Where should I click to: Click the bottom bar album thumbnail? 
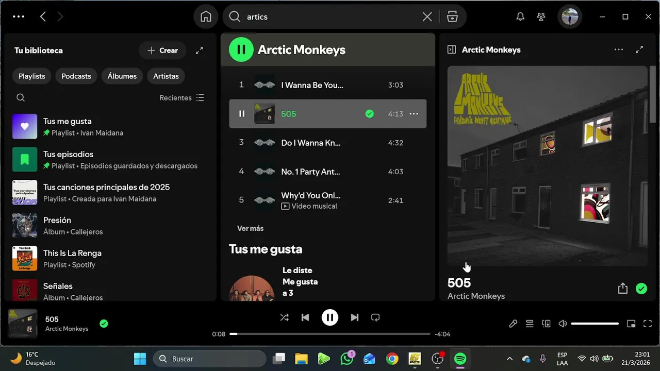click(23, 324)
